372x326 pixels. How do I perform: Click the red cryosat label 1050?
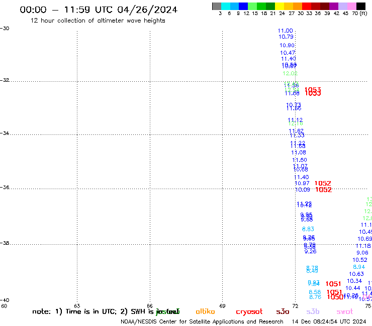coord(335,297)
